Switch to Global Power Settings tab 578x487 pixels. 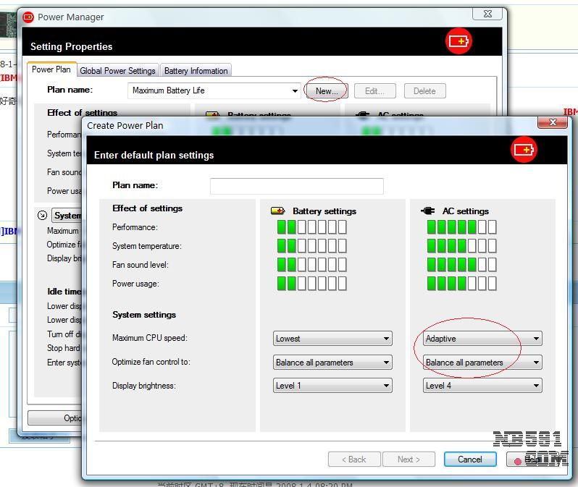pos(117,71)
